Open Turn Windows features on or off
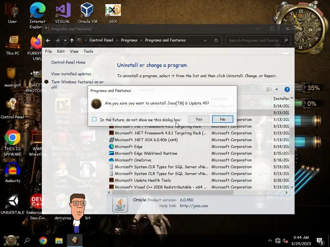 tap(77, 85)
